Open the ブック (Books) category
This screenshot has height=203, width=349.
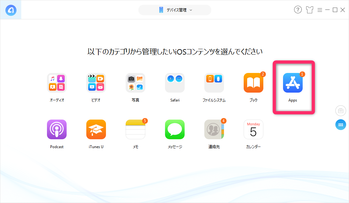[x=254, y=83]
